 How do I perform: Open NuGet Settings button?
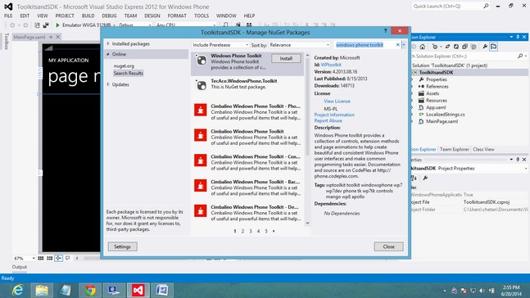point(122,246)
